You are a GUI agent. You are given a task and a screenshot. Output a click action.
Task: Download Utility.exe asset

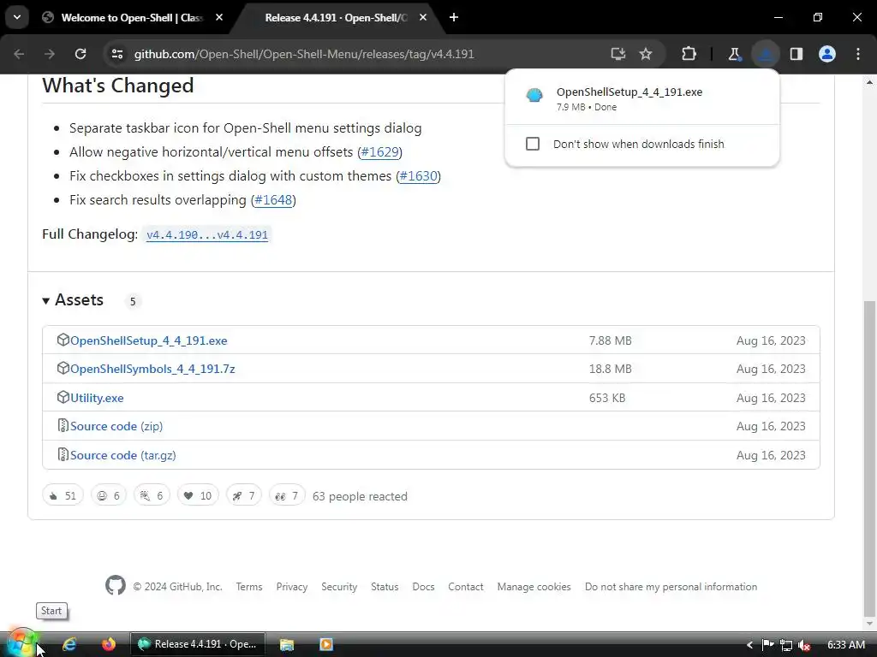[97, 398]
